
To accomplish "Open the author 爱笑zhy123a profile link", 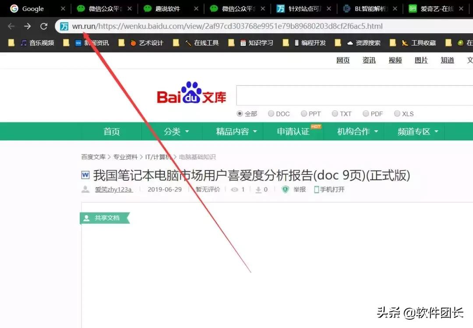I will pyautogui.click(x=115, y=189).
